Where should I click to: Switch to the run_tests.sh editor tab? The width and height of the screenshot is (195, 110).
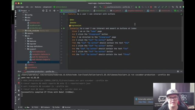point(116,11)
